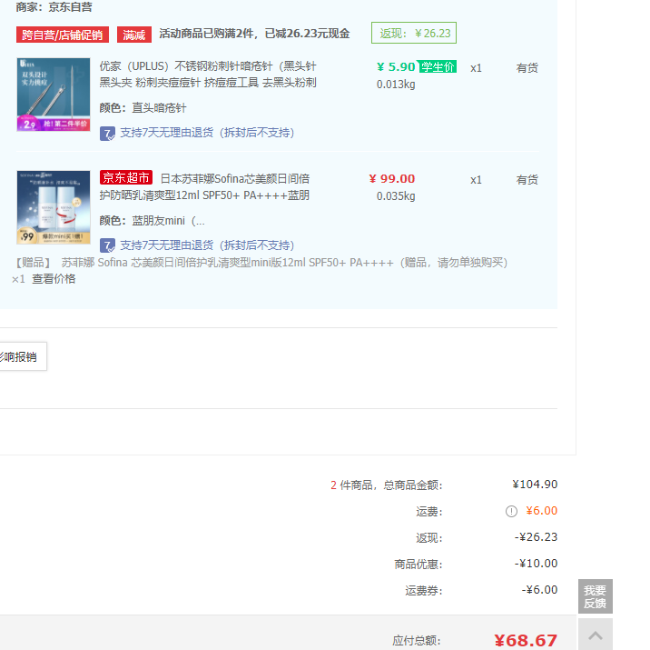
Task: Click the 颜色:直头暗疮针 attribute
Action: coord(143,108)
